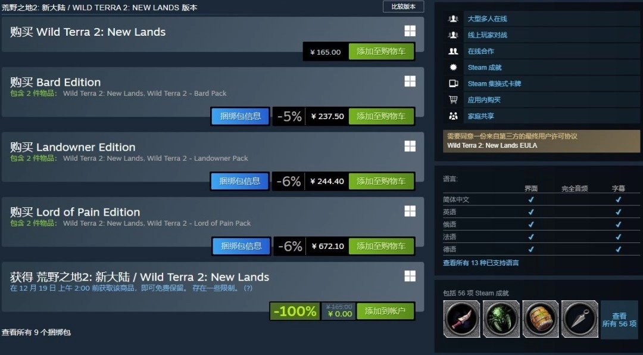
Task: Open the kunai blade achievement icon
Action: [x=580, y=319]
